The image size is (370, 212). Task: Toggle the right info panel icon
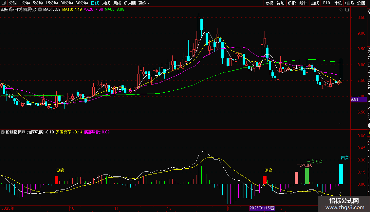click(347, 9)
